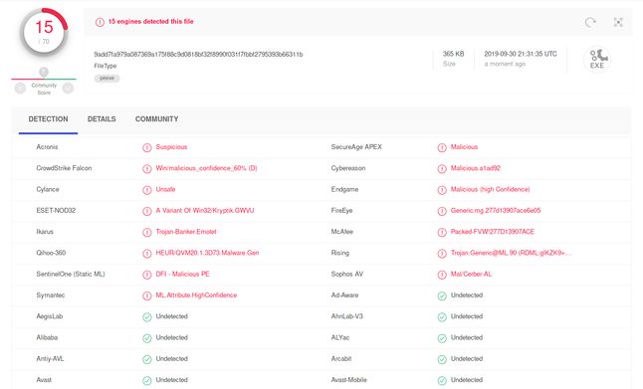Click ML.Attribute.HighConfidence detection text
The width and height of the screenshot is (643, 389).
pyautogui.click(x=196, y=295)
